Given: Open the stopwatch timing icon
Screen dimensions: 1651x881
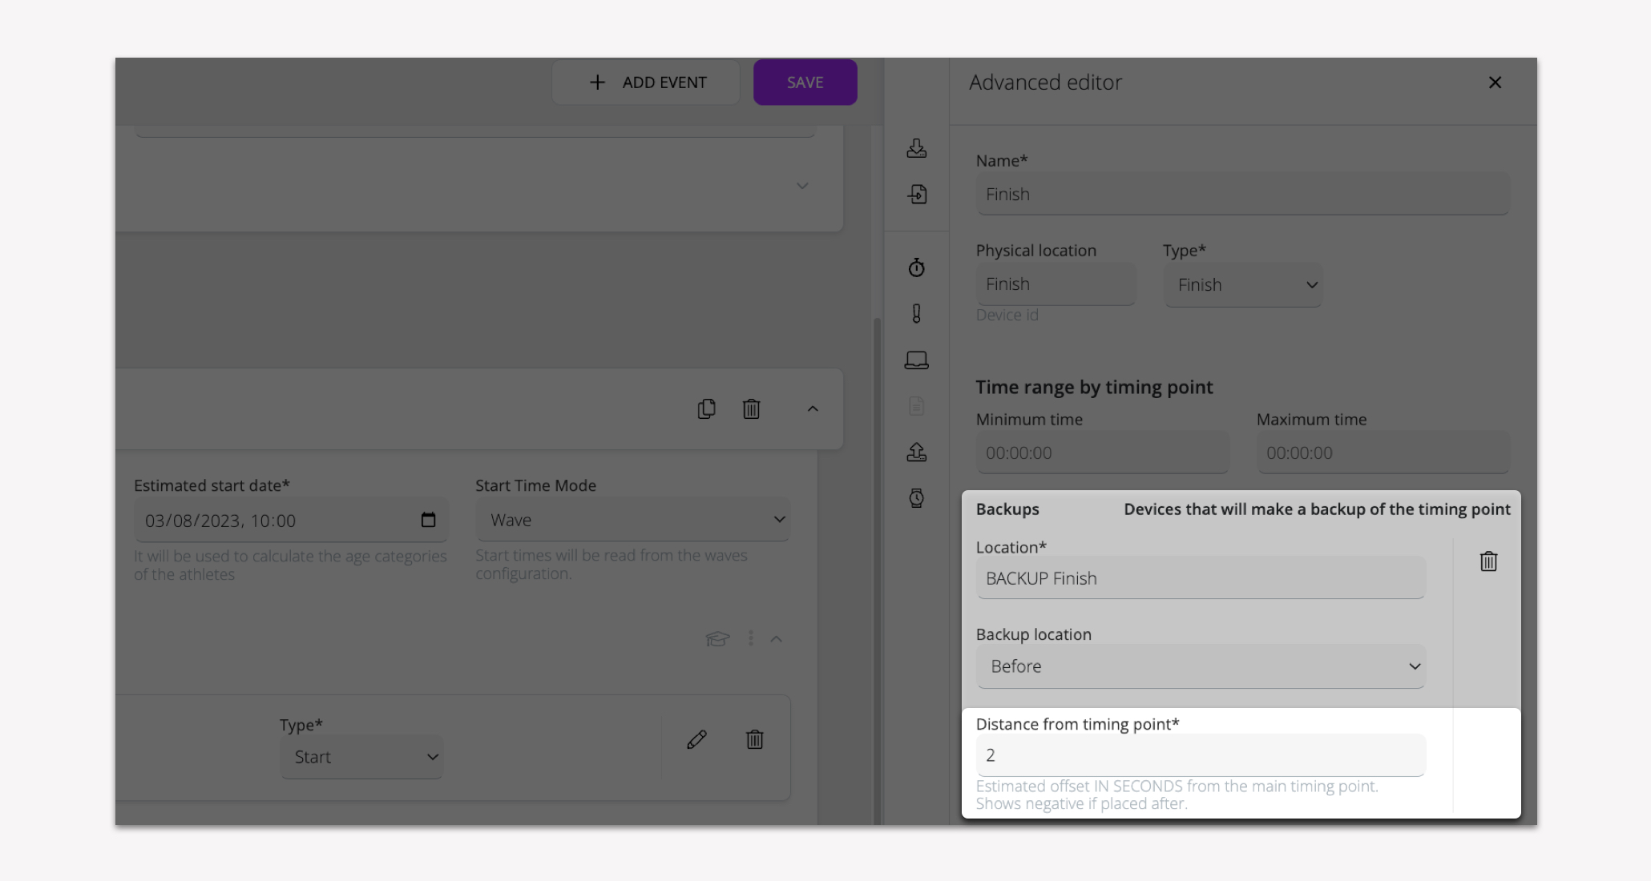Looking at the screenshot, I should click(916, 268).
